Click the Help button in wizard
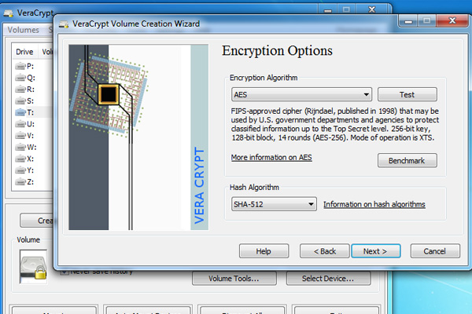The height and width of the screenshot is (314, 472). 264,251
